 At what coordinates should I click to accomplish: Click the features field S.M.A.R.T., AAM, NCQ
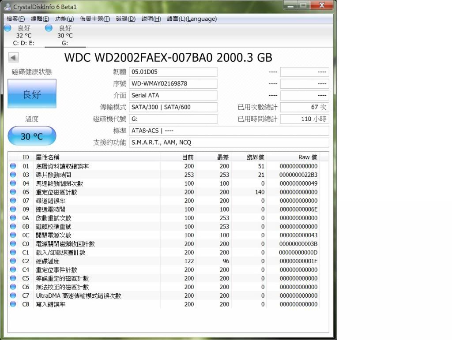click(x=229, y=143)
